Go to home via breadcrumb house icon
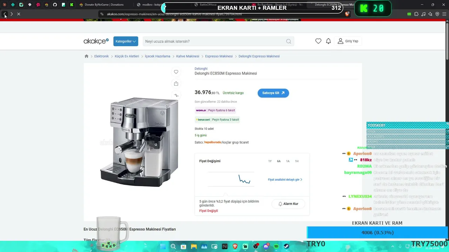Viewport: 449px width, 252px height. [x=87, y=56]
